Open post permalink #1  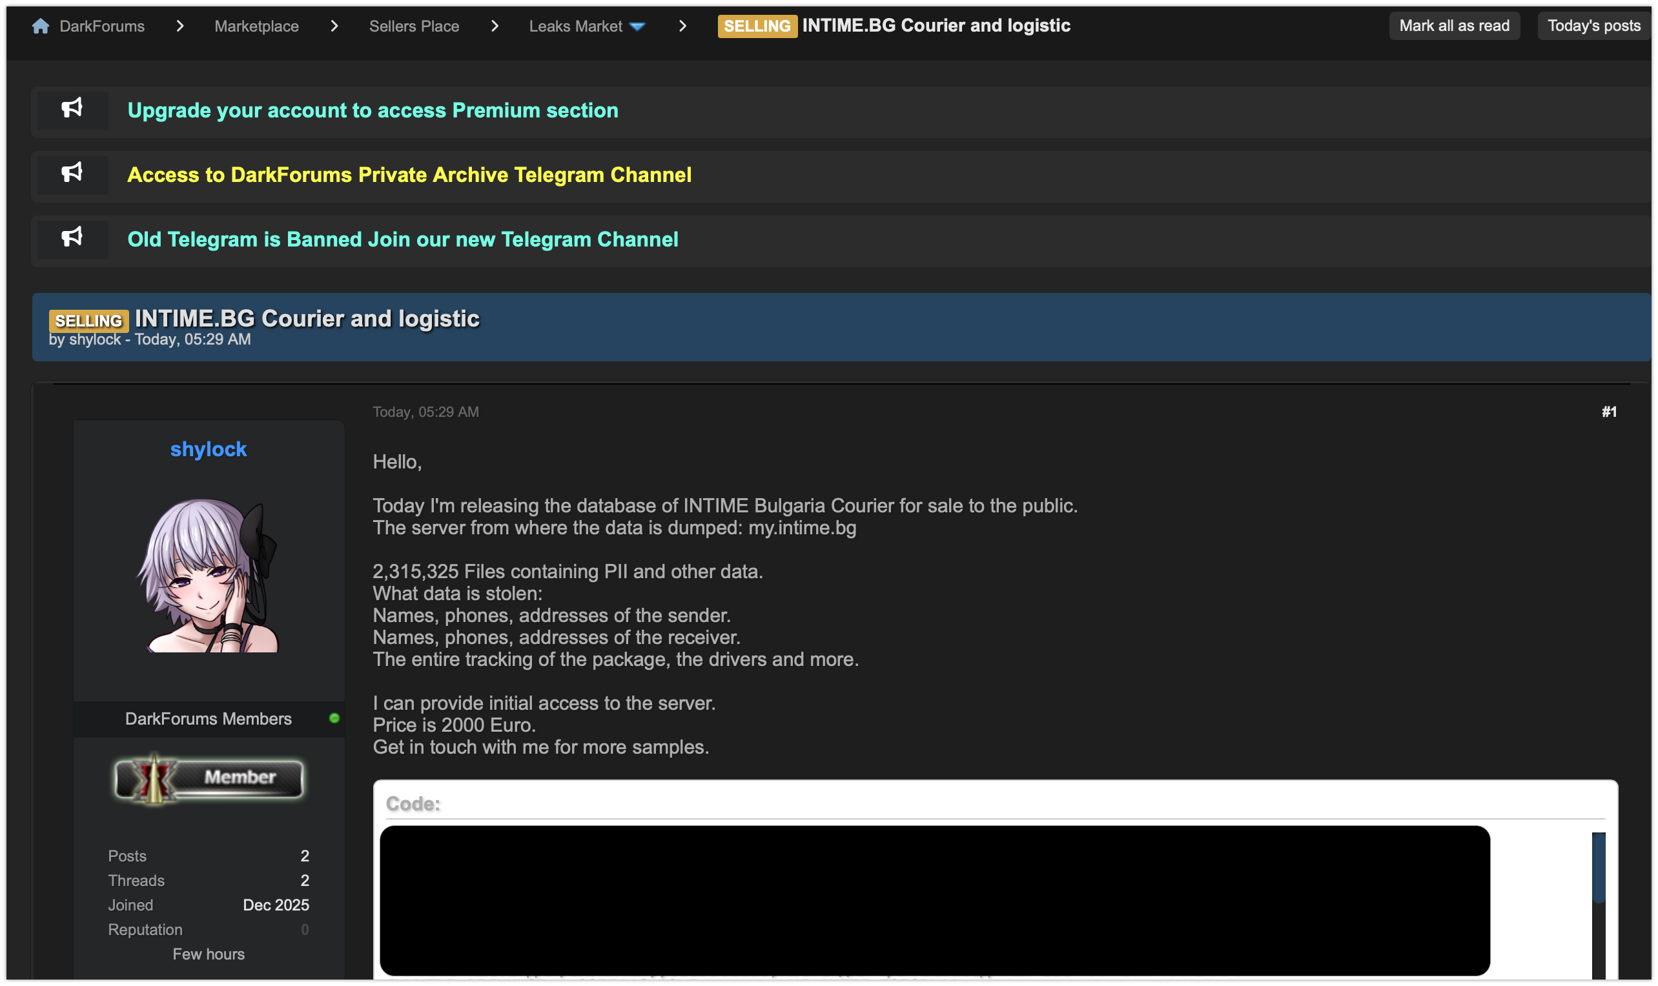point(1609,412)
